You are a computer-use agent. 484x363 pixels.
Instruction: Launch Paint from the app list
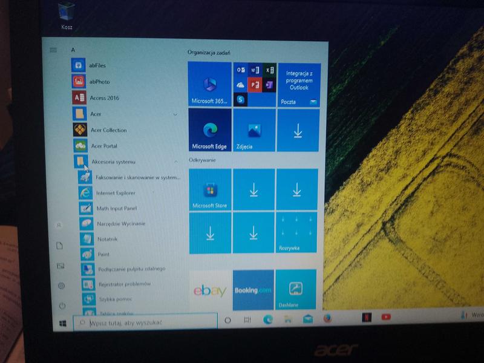click(103, 254)
